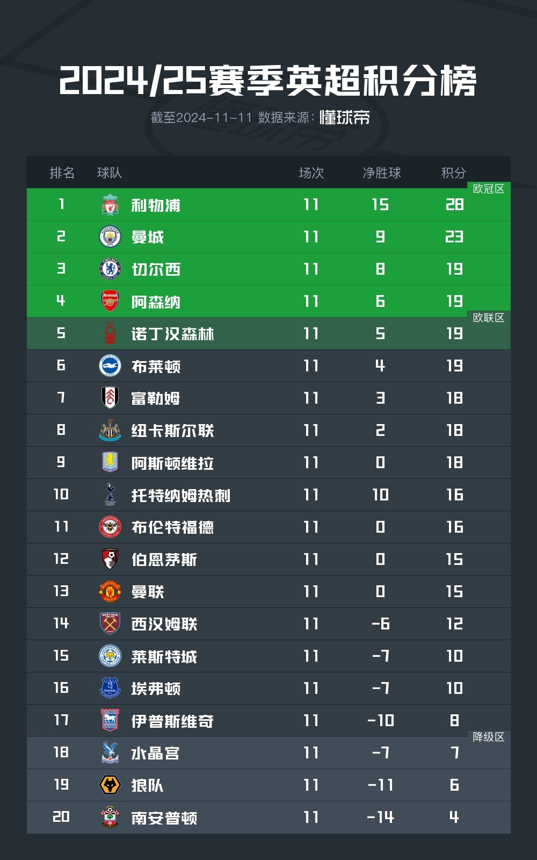This screenshot has height=860, width=537.
Task: Click the Liverpool club crest
Action: point(110,205)
